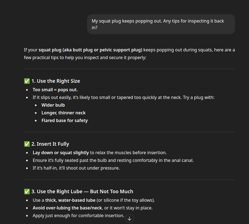Select the user message bubble about squat plug
This screenshot has height=224, width=249.
pos(161,24)
